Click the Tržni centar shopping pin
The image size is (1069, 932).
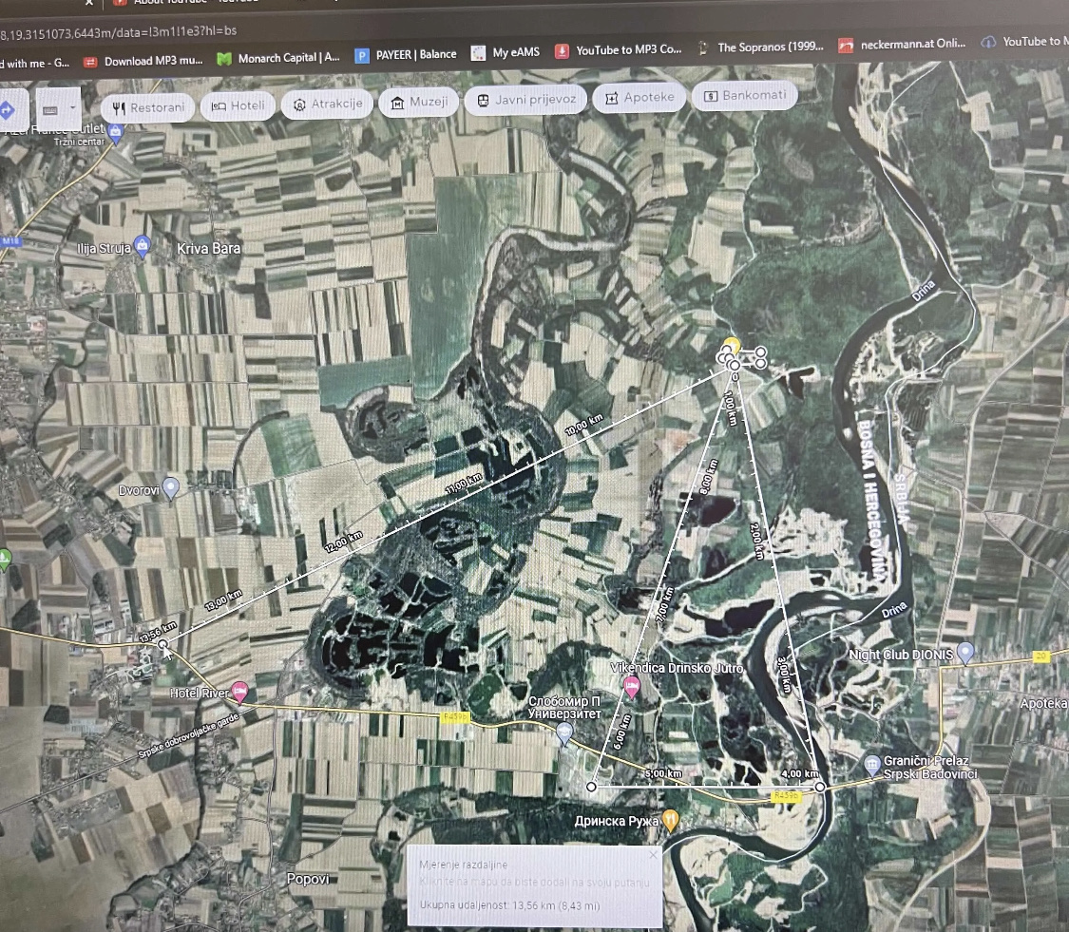pyautogui.click(x=115, y=132)
